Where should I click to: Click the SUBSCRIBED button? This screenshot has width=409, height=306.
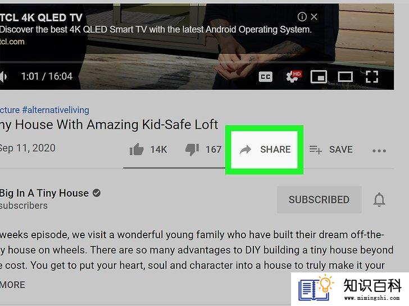click(319, 200)
